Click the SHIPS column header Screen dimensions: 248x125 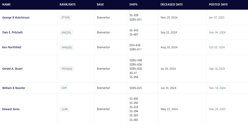(x=133, y=4)
